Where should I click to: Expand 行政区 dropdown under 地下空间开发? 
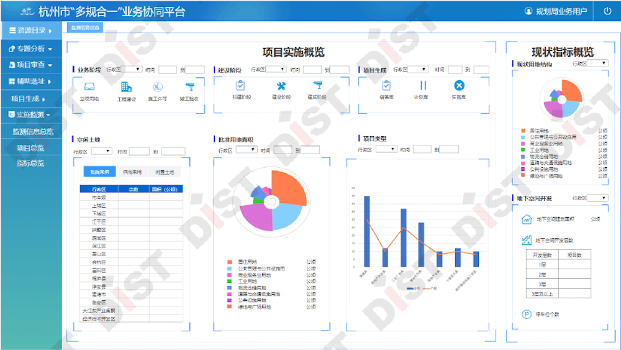point(597,198)
